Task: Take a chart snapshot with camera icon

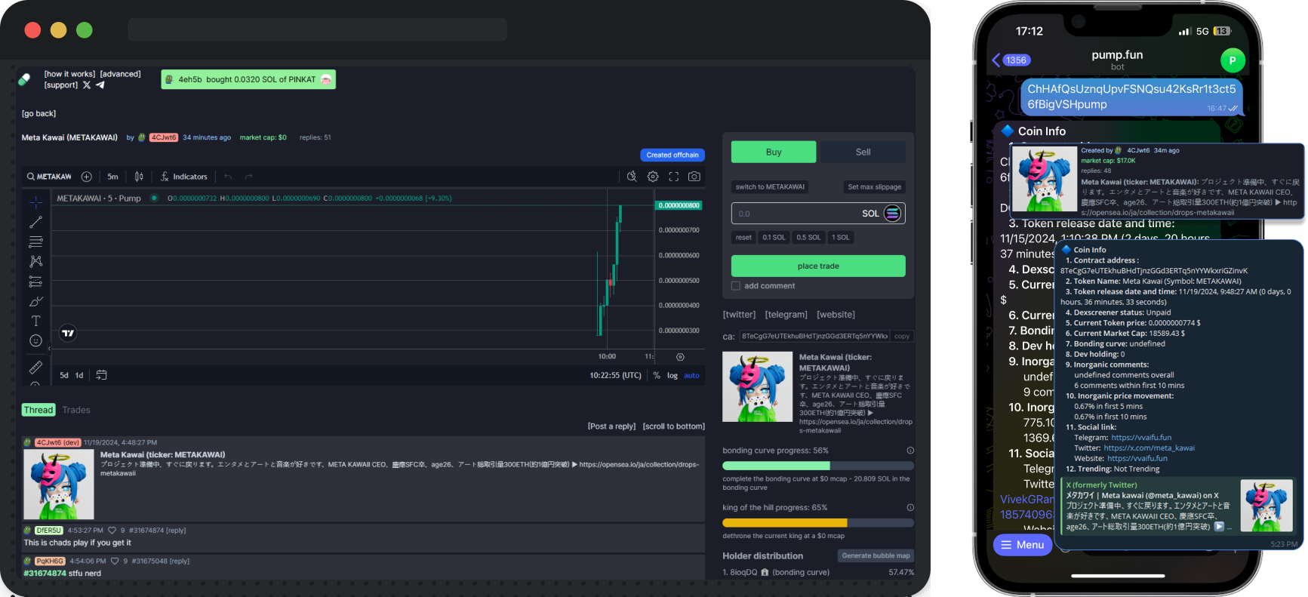Action: coord(694,177)
